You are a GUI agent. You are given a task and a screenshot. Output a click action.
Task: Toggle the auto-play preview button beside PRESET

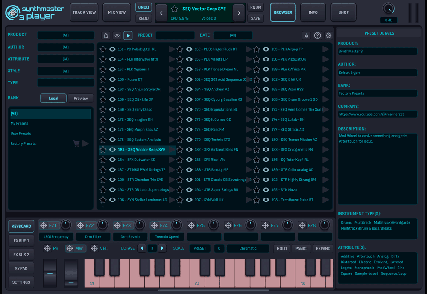pos(128,35)
